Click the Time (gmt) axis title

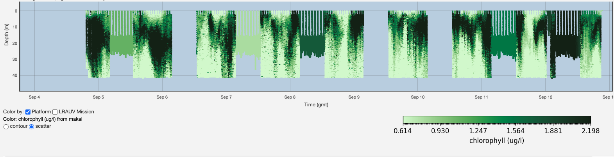pos(316,104)
